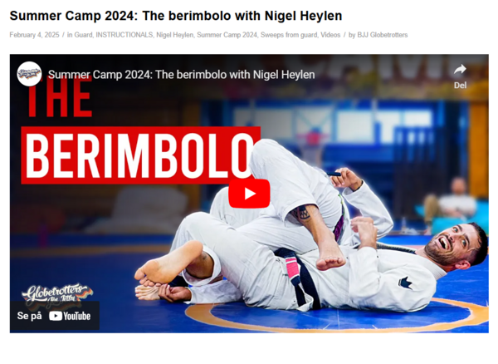The image size is (498, 364).
Task: Play the berimbolo YouTube video
Action: (249, 194)
